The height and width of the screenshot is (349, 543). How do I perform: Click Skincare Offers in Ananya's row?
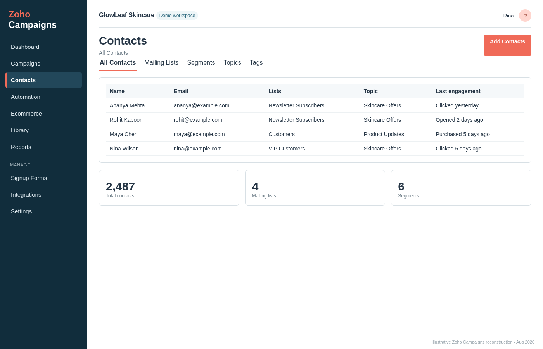[x=382, y=105]
